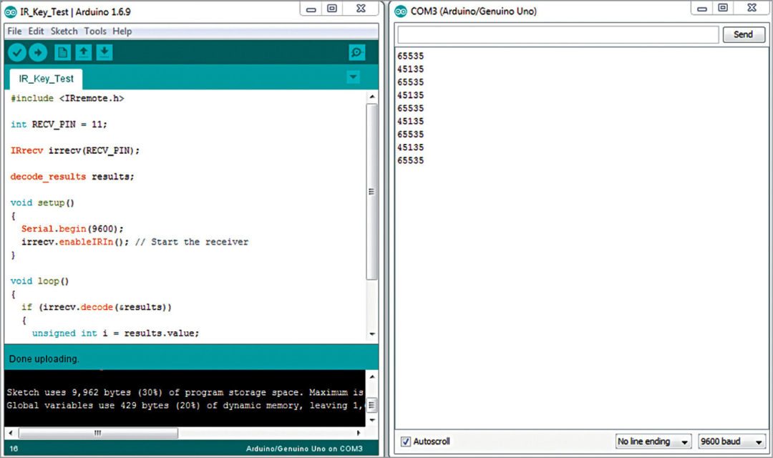Click the Send button in Serial Monitor
Screen dimensions: 773x458
point(743,34)
